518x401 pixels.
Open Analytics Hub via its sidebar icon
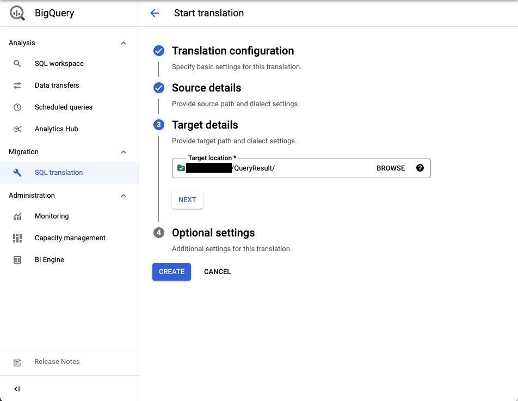click(x=17, y=129)
